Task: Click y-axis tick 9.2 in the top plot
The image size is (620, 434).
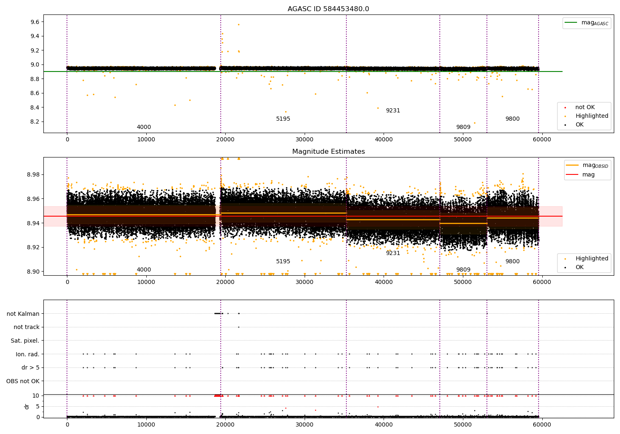Action: [x=35, y=50]
